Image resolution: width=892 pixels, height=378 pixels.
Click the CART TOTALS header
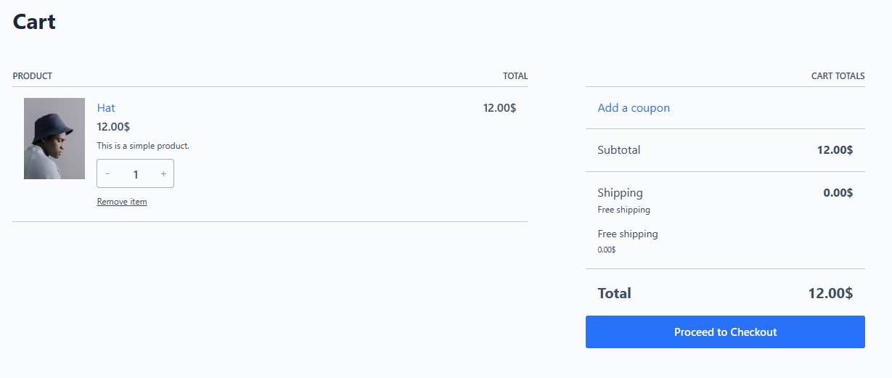coord(838,76)
